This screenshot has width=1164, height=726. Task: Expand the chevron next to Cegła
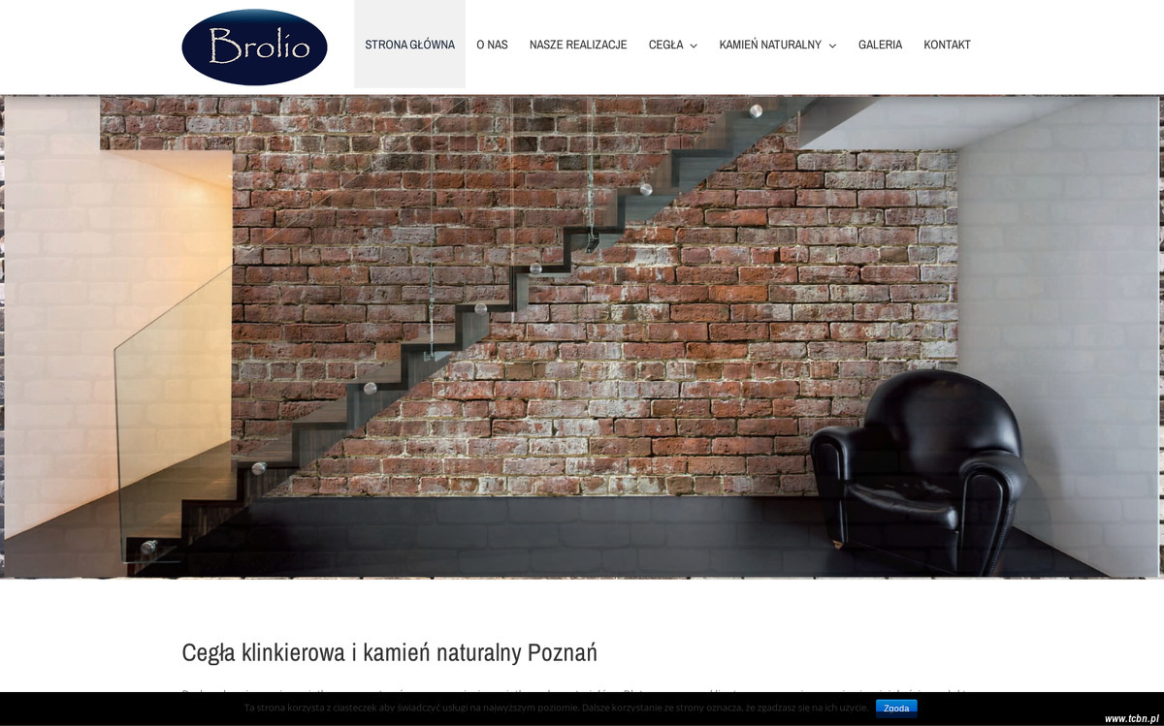(694, 46)
